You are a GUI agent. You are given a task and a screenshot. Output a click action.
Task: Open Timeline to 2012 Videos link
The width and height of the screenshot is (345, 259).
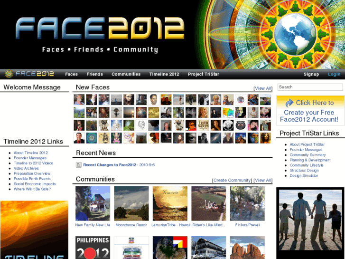click(33, 163)
